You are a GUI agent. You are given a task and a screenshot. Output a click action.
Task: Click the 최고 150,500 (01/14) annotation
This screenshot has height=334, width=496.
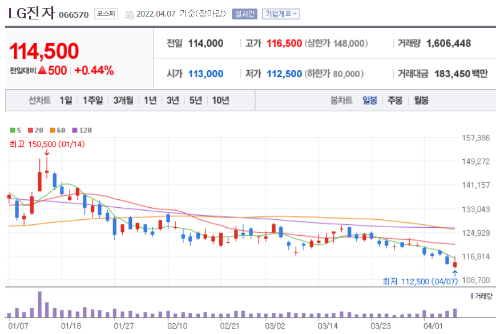click(47, 144)
